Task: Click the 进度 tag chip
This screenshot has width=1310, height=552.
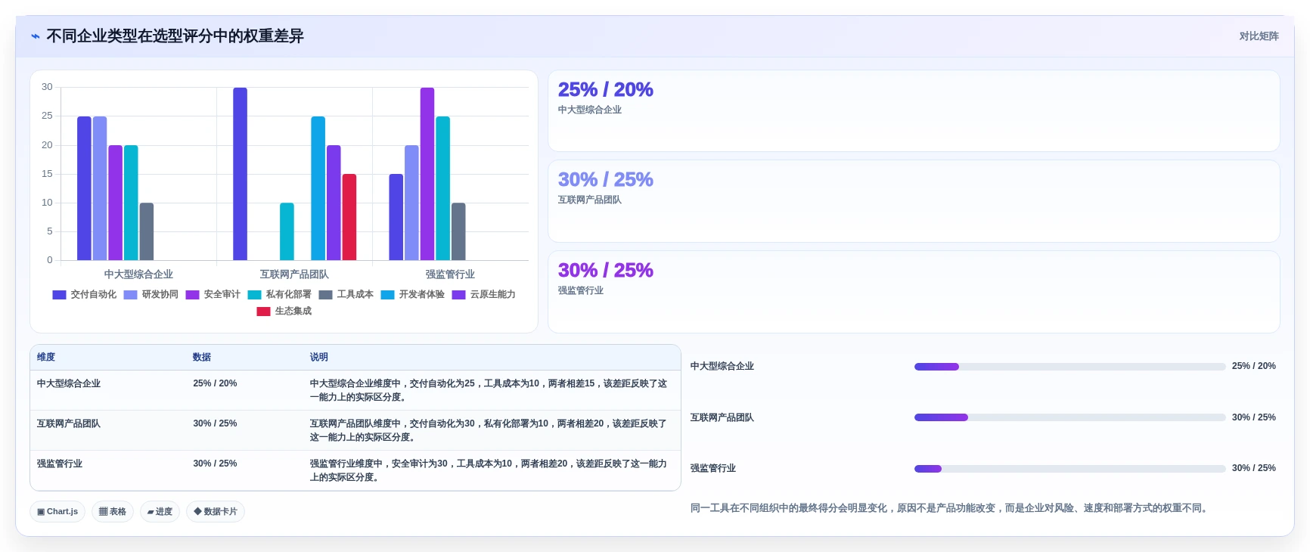Action: tap(160, 512)
